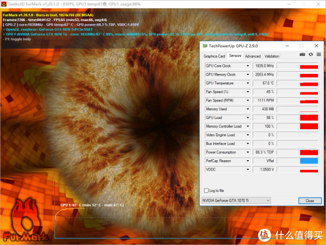
Task: Click the FurMark Burn-in test header line
Action: pos(48,15)
